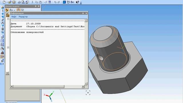
Task: Click the horizontal scrollbar thumb
Action: [39, 86]
